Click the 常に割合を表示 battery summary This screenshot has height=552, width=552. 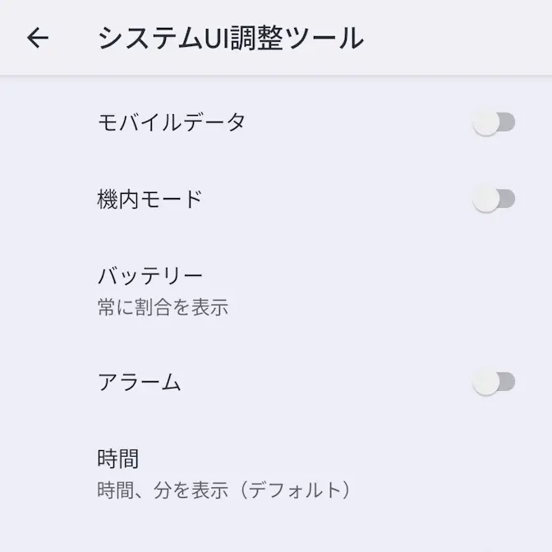click(x=163, y=308)
